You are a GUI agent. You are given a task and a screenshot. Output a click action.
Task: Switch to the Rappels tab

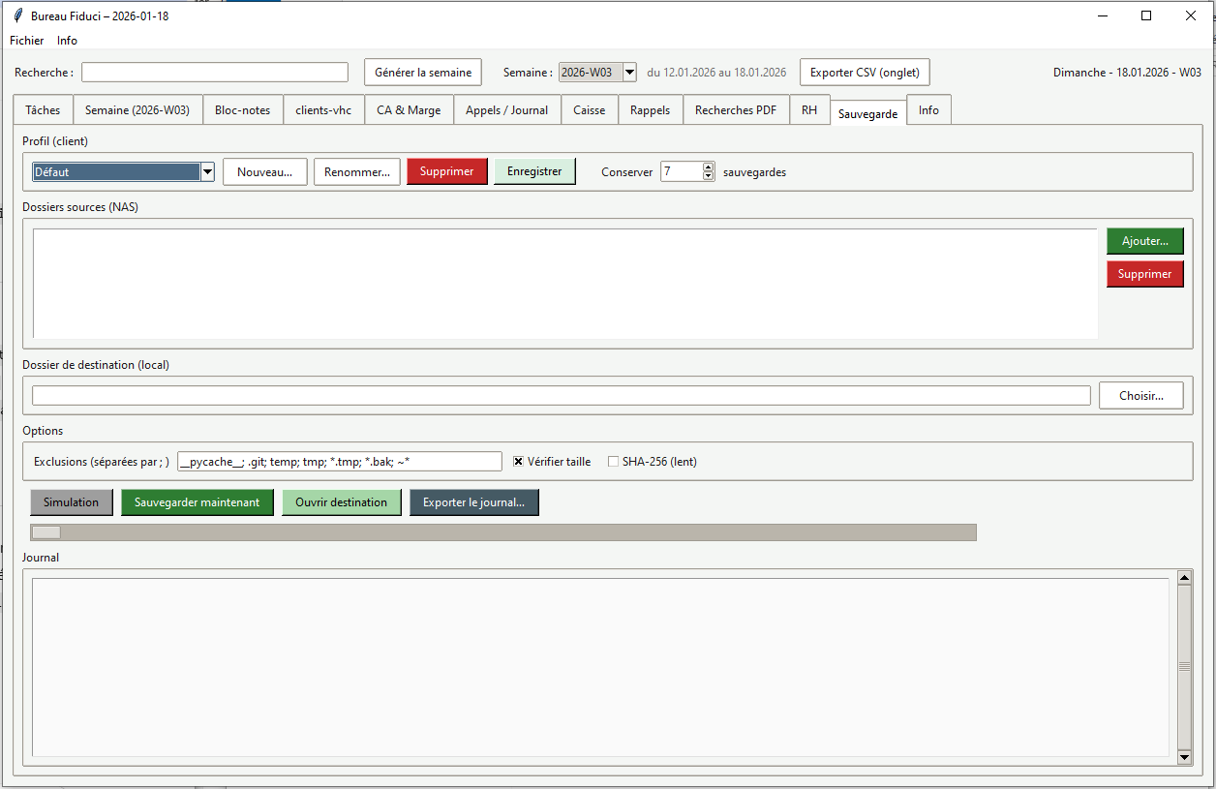[x=650, y=109]
